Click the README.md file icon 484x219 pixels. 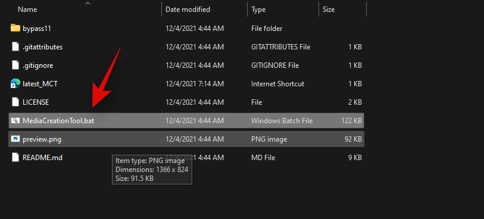tap(15, 158)
